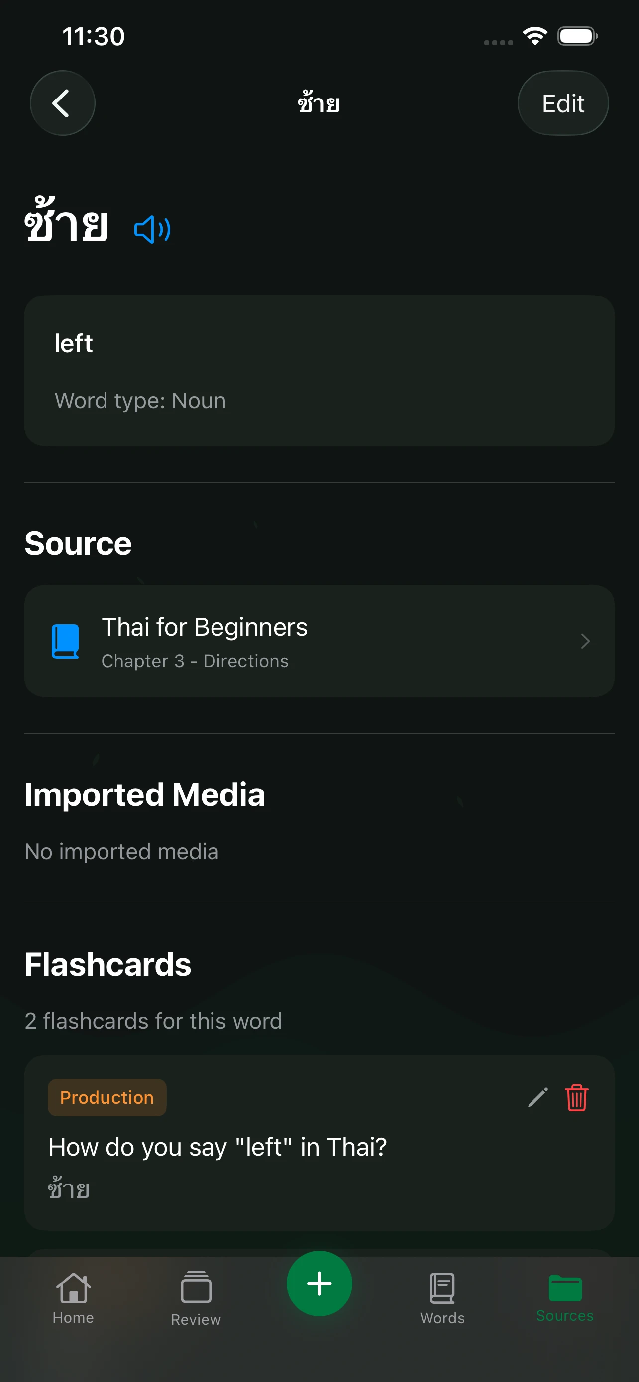The image size is (639, 1382).
Task: Open the Home tab
Action: coord(73,1298)
